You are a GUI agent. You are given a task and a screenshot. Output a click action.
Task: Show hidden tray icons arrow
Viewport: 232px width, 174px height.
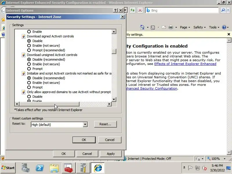tap(184, 168)
